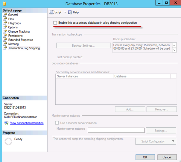Click the Monitor server instance text field
Viewport: 181px width, 162px height.
tap(116, 130)
